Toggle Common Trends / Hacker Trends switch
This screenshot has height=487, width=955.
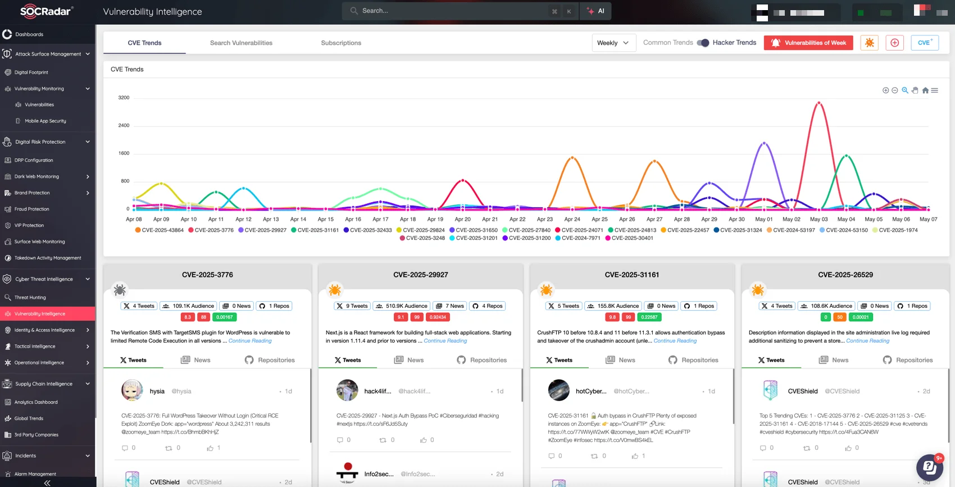703,43
